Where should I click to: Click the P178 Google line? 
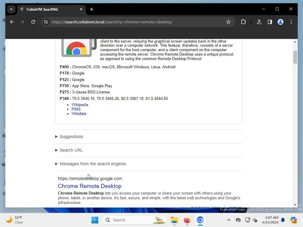point(72,73)
